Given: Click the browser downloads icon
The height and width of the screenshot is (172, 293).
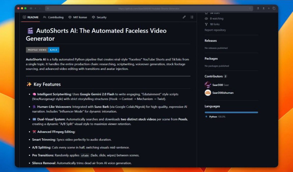Looking at the screenshot, I should click(x=258, y=8).
